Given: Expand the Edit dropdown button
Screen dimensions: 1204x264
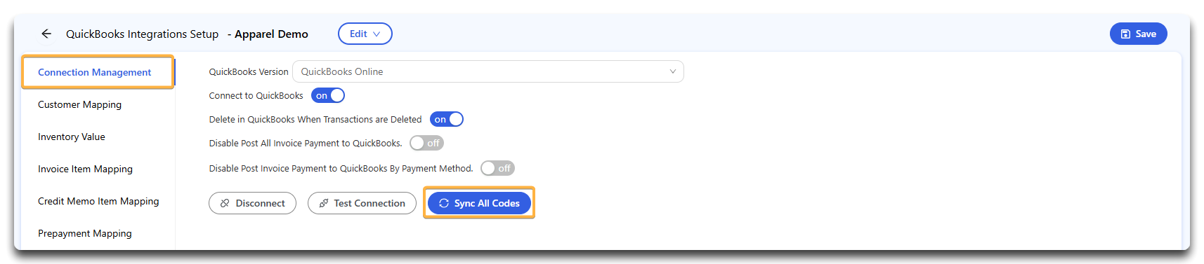Looking at the screenshot, I should pyautogui.click(x=365, y=34).
